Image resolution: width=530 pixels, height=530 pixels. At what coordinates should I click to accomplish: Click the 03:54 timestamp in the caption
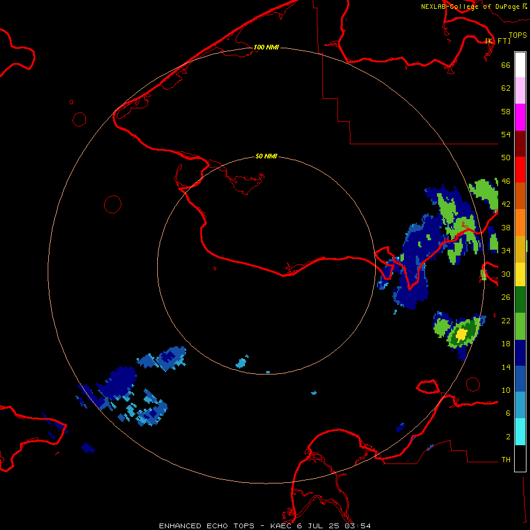pos(357,526)
